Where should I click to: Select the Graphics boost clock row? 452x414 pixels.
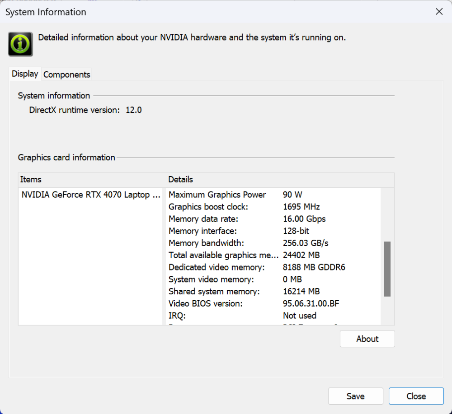coord(273,207)
